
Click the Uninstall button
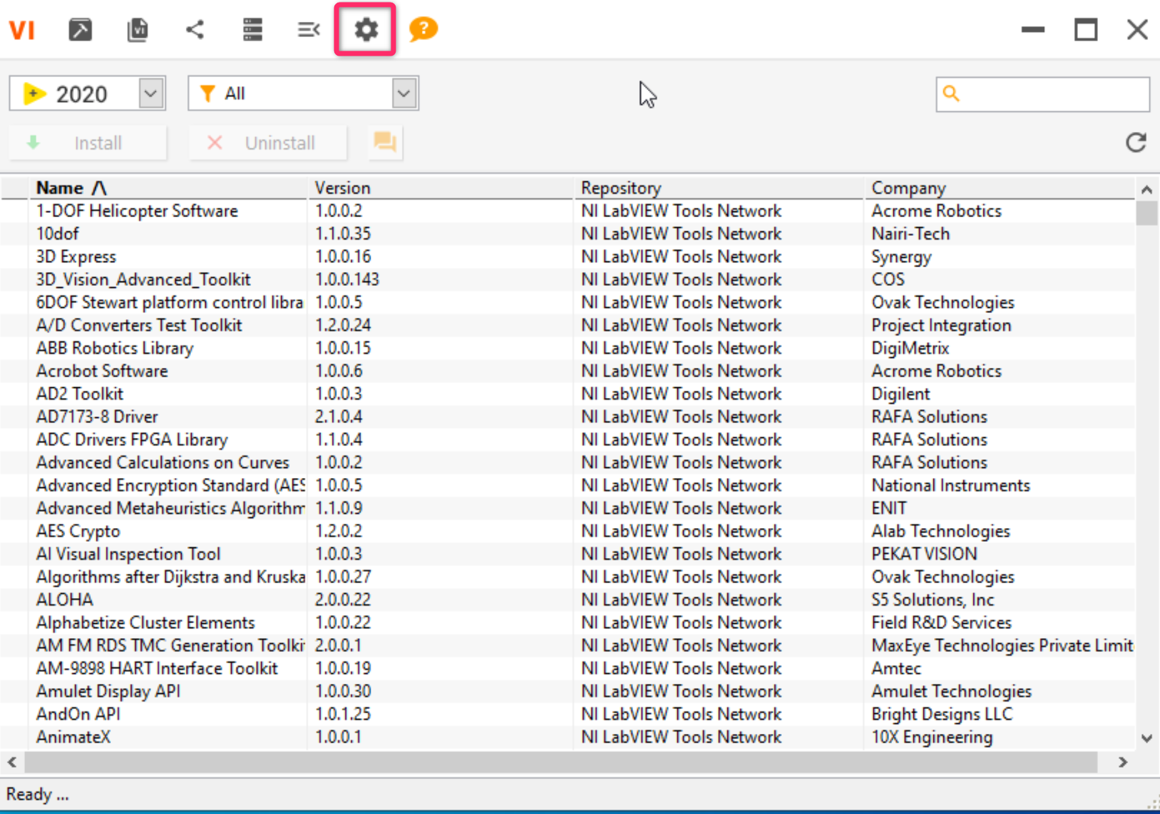268,143
